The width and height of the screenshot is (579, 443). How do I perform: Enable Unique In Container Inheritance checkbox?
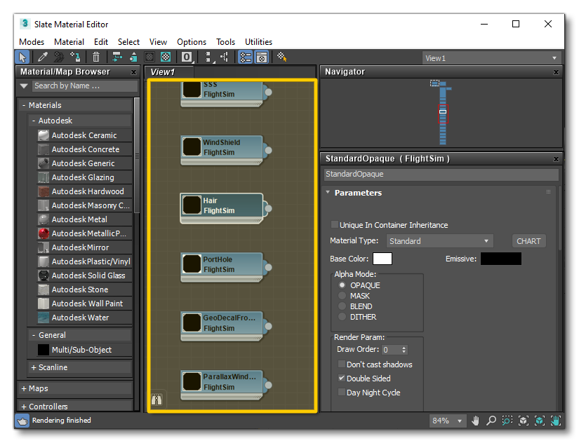tap(335, 225)
